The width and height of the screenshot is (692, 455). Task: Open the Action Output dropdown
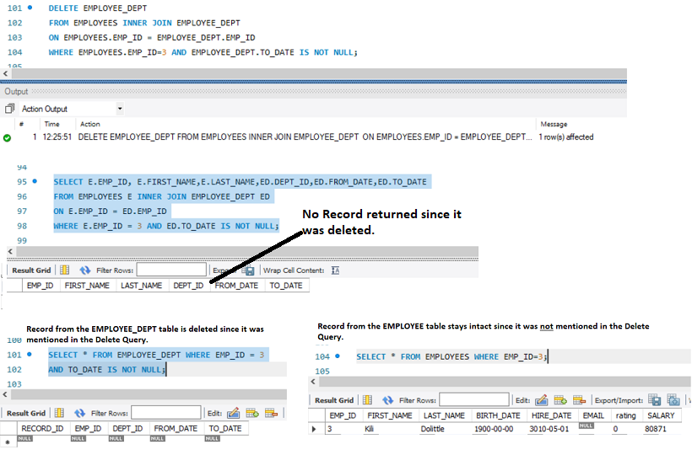(120, 109)
